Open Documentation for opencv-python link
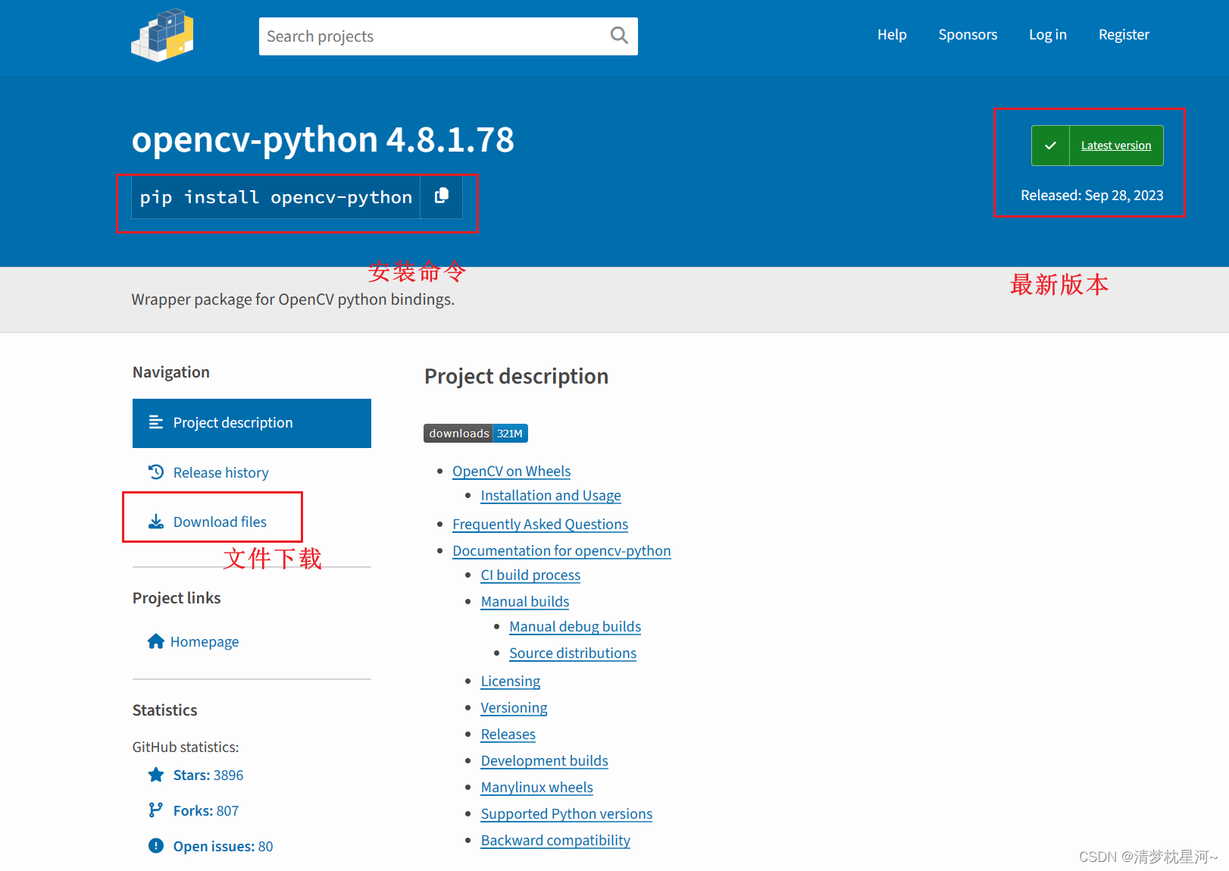Viewport: 1229px width, 871px height. (x=561, y=551)
